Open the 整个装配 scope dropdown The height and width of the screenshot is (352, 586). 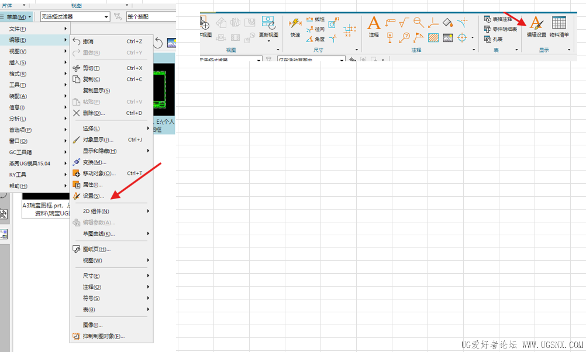(151, 16)
